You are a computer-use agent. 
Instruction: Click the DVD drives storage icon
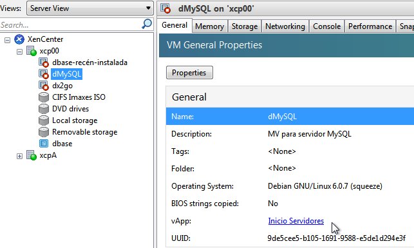[44, 109]
